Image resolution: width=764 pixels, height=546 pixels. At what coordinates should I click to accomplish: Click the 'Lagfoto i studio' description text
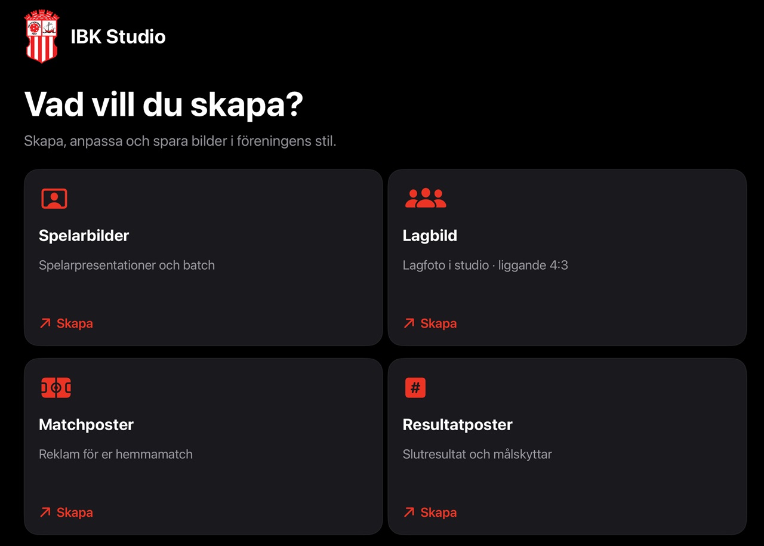(446, 265)
